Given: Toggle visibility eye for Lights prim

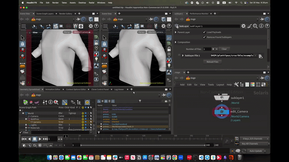Looking at the screenshot, I should (x=86, y=125).
